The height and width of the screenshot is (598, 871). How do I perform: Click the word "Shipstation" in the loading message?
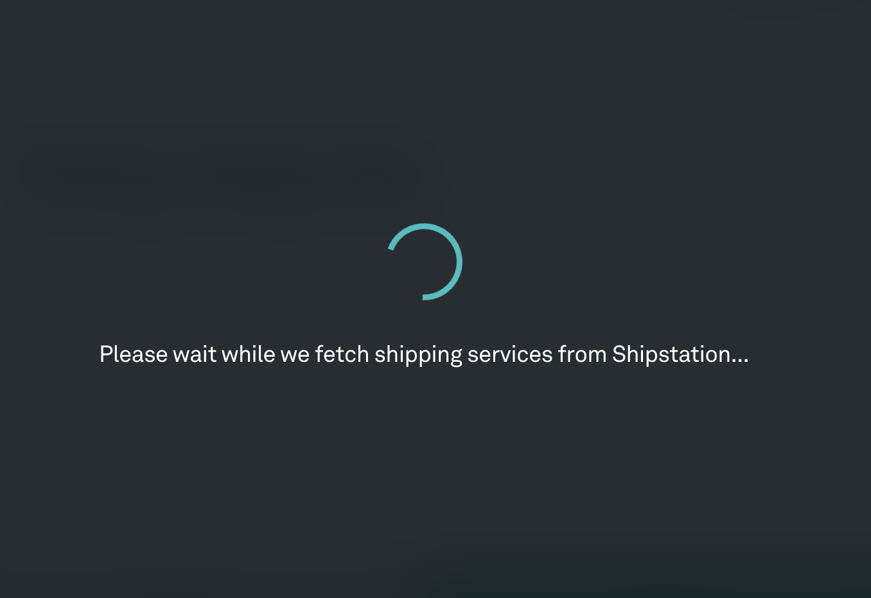click(x=671, y=354)
